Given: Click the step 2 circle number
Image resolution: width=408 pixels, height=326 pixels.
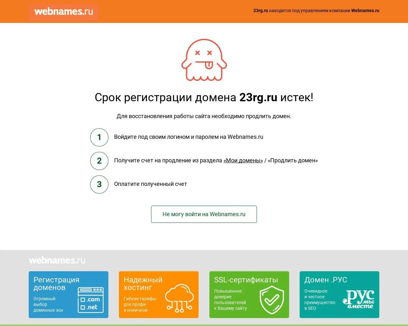Looking at the screenshot, I should (99, 161).
